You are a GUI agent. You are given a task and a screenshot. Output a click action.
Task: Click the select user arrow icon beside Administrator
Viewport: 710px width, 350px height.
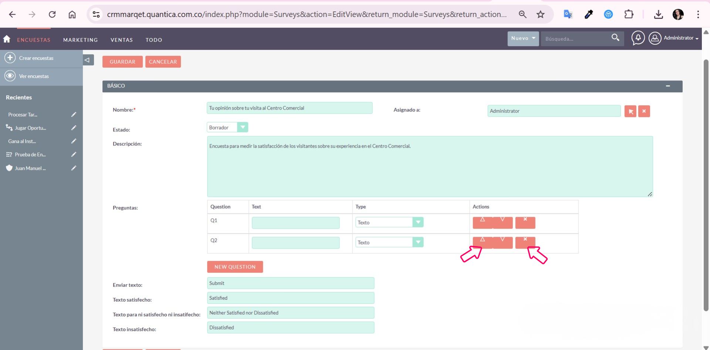click(630, 111)
